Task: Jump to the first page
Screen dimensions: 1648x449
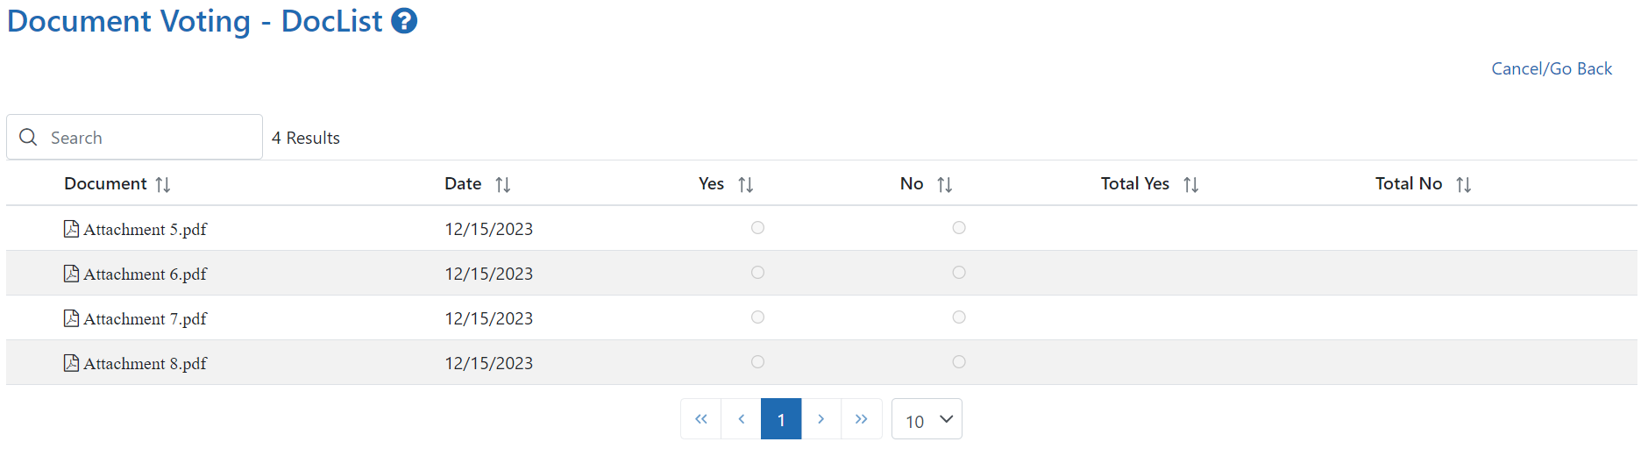Action: (701, 419)
